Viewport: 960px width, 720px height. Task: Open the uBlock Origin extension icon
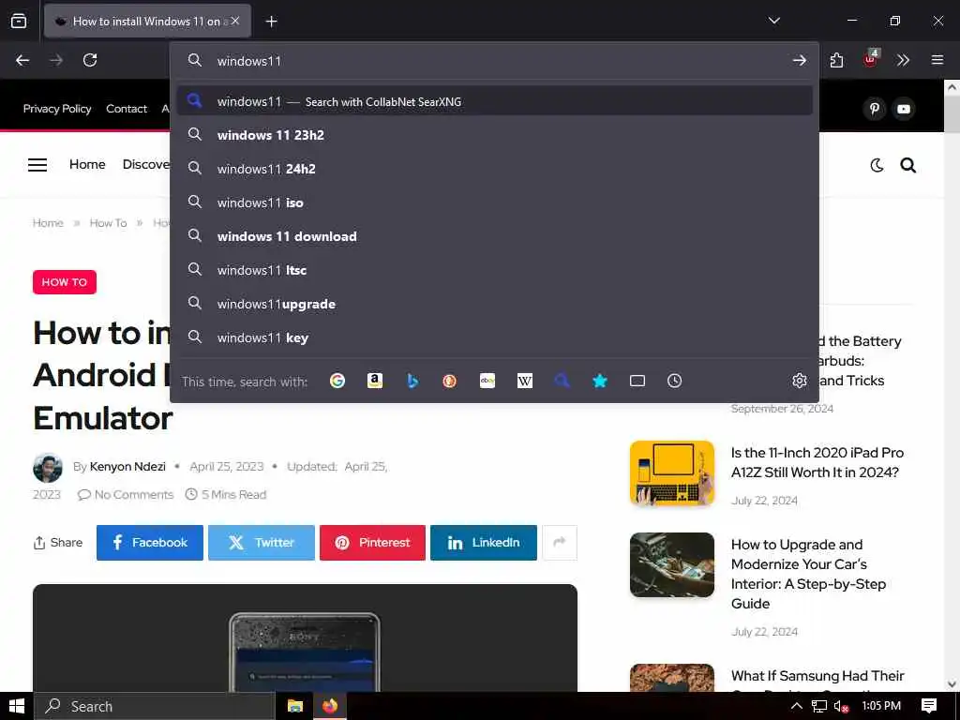[x=871, y=59]
